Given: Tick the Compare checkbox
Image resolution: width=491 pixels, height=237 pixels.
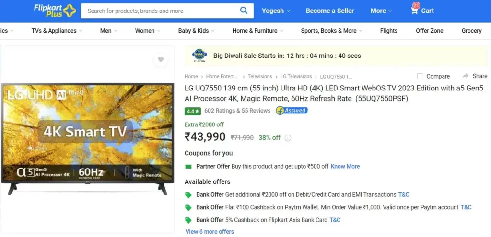Looking at the screenshot, I should pyautogui.click(x=420, y=76).
